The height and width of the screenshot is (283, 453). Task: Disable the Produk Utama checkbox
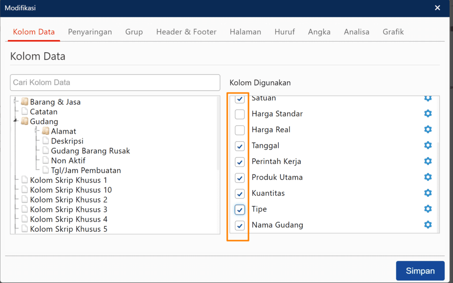pos(240,178)
